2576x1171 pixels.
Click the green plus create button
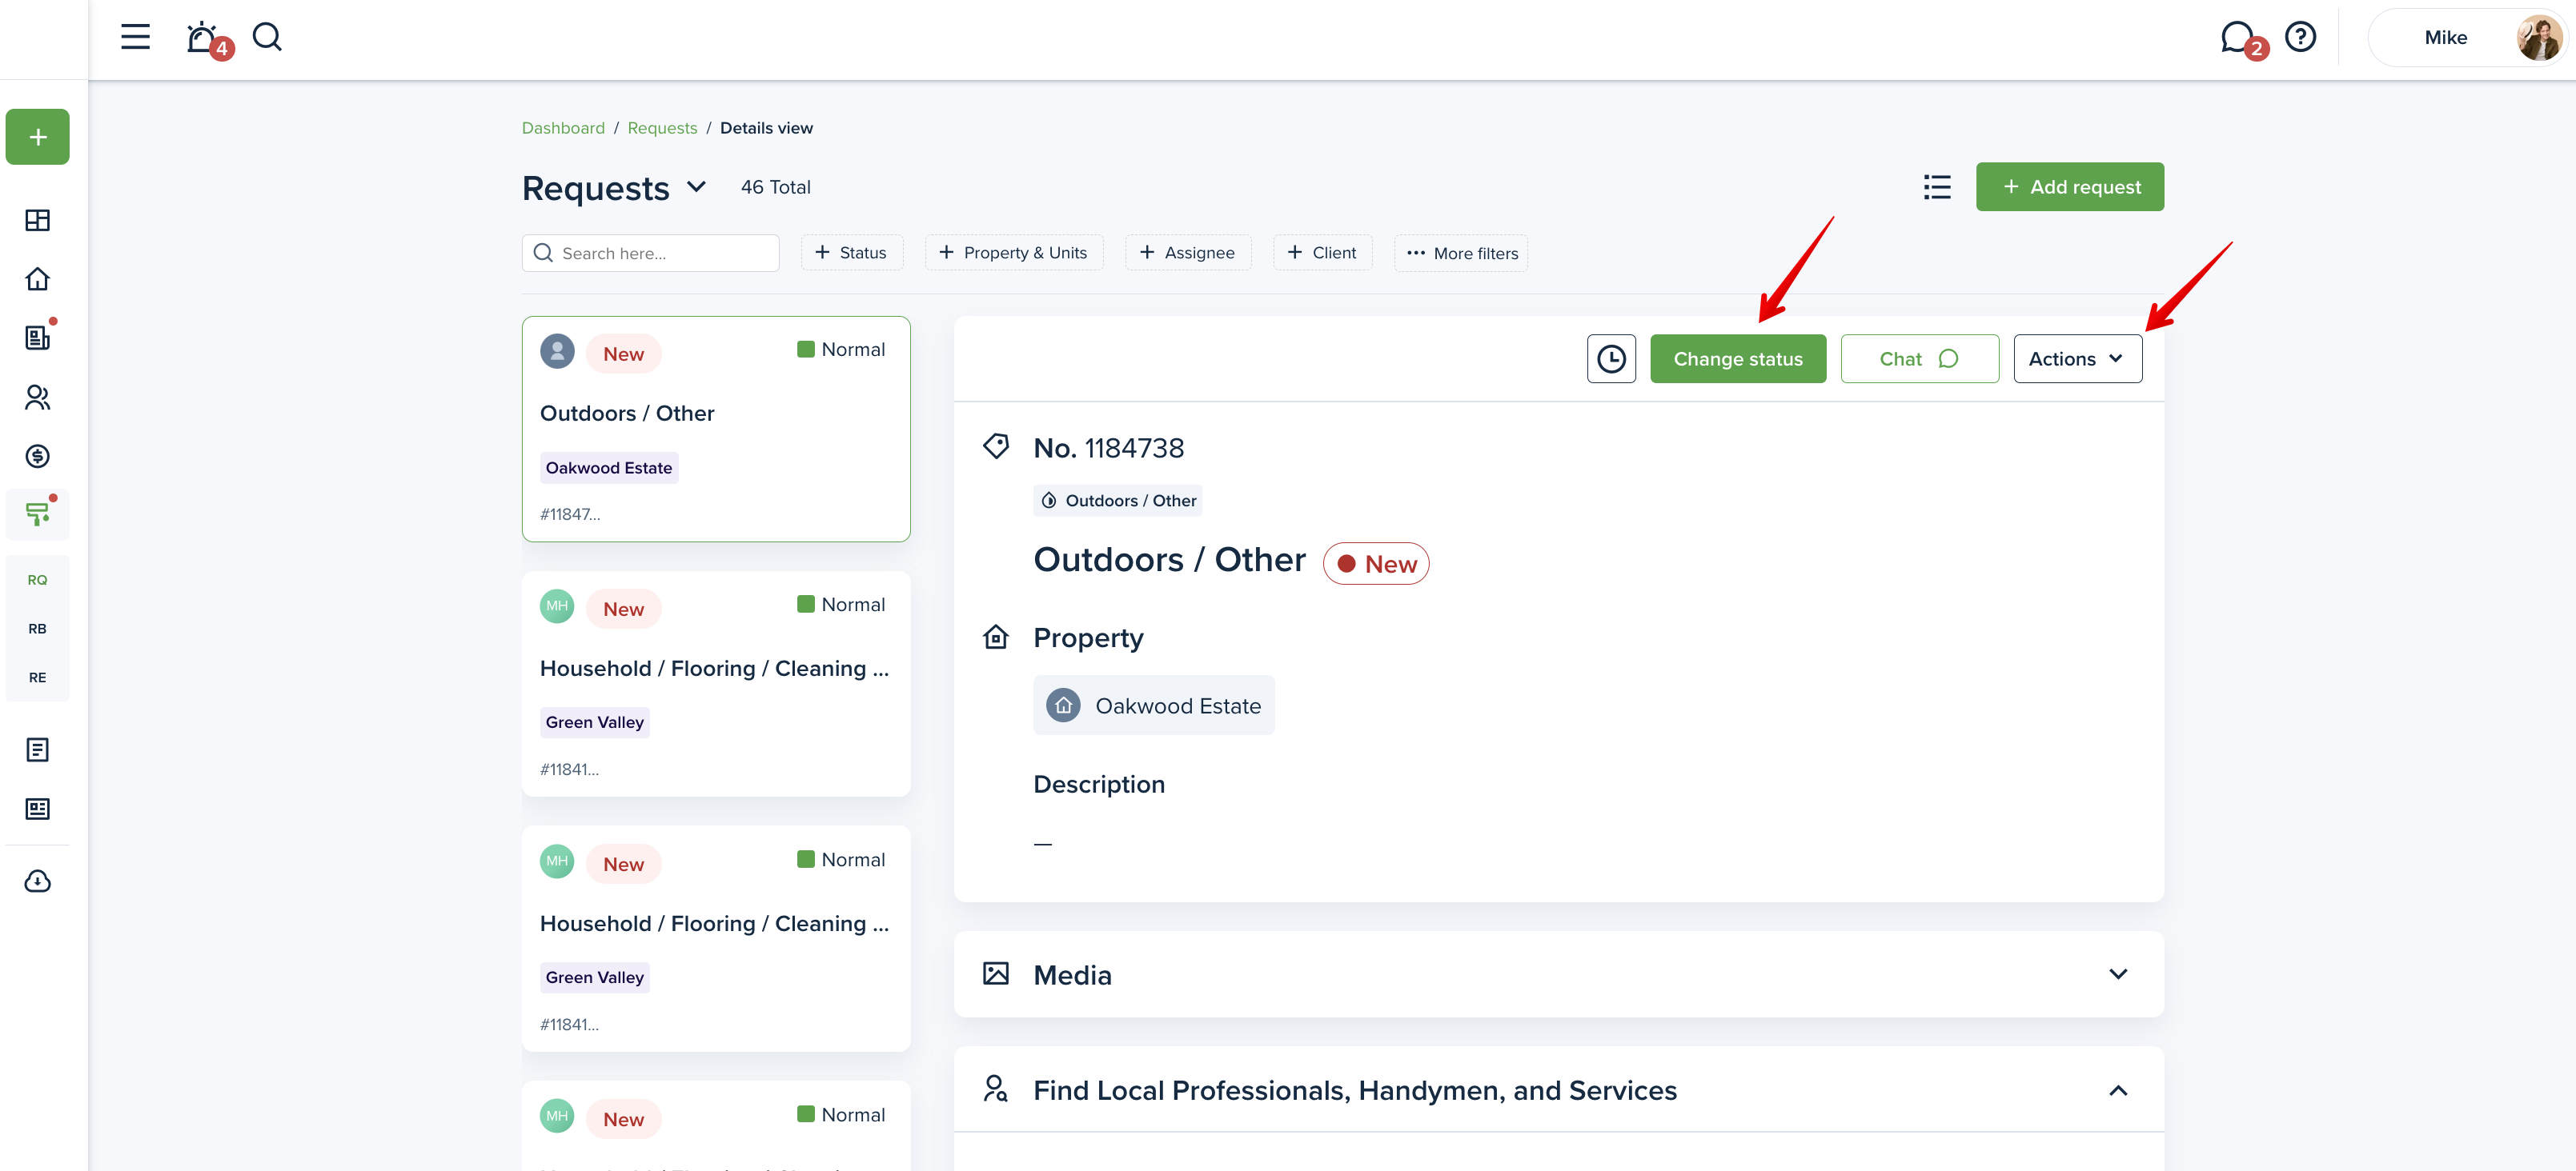(x=38, y=137)
